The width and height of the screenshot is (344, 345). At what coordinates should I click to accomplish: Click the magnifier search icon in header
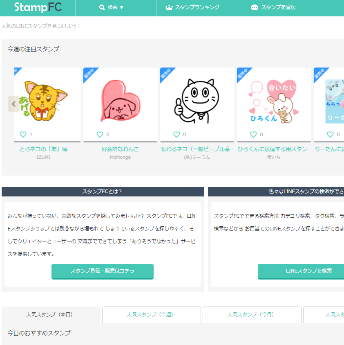click(x=102, y=7)
